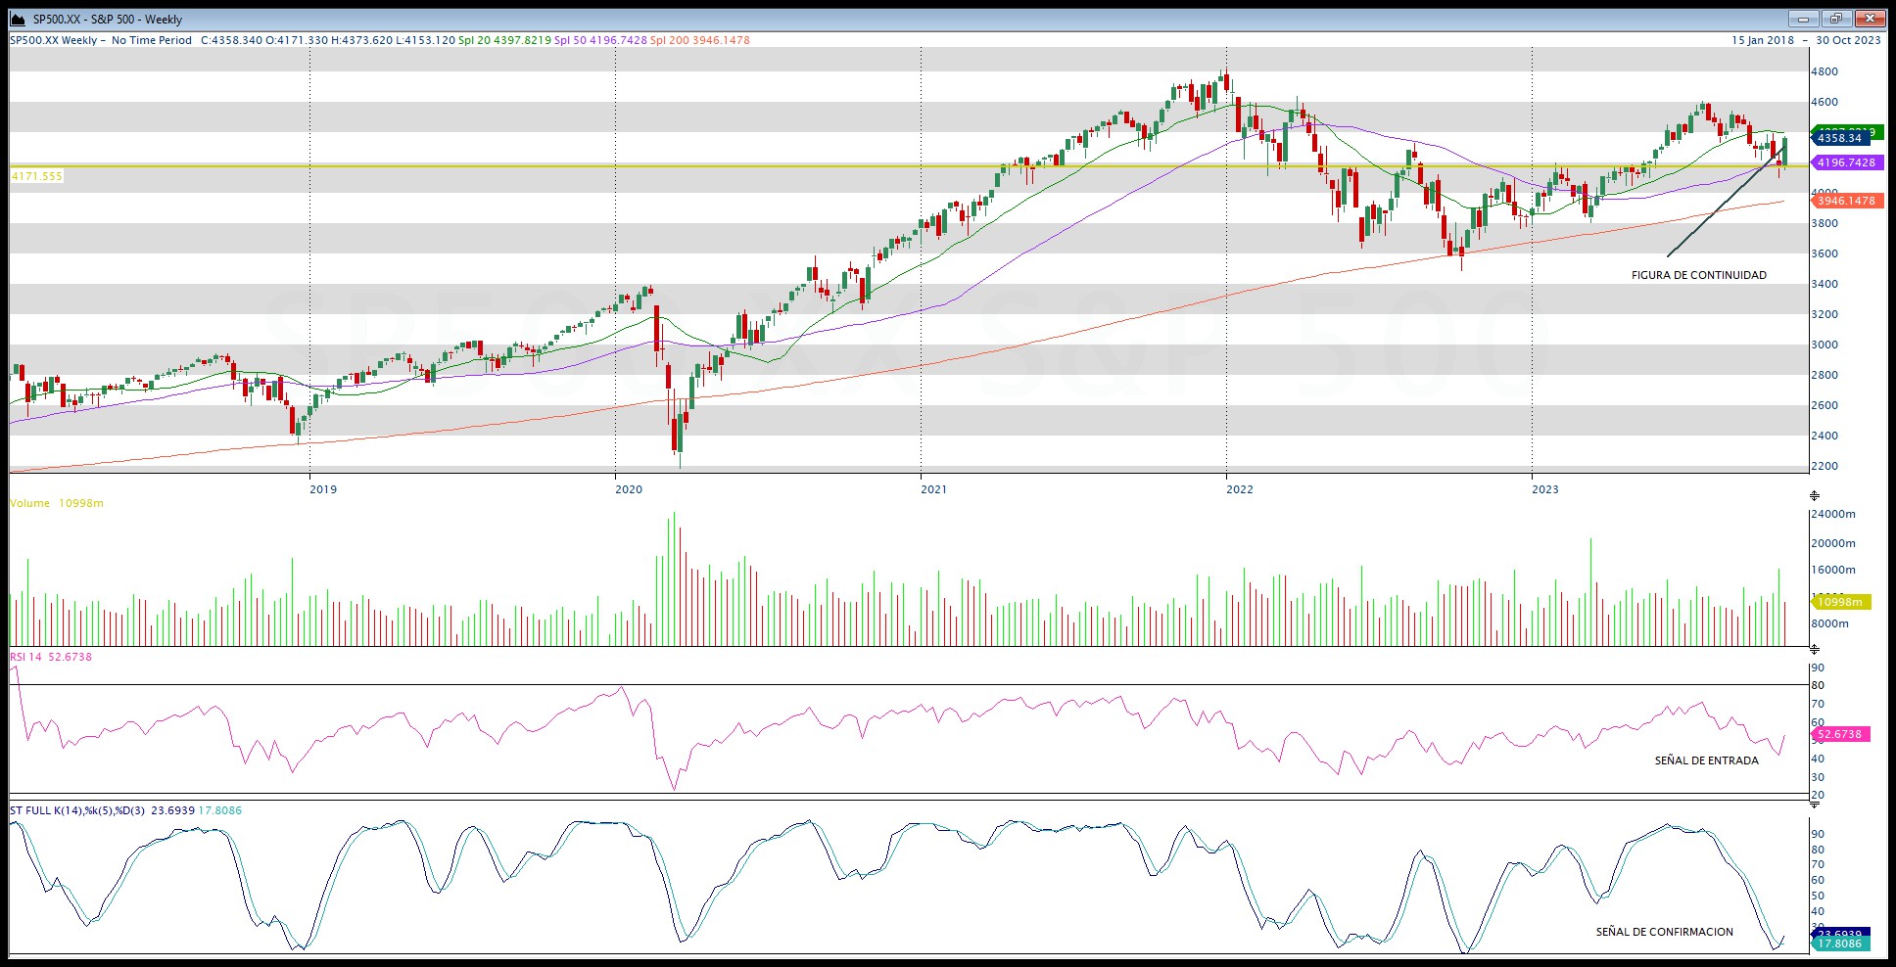Select the 4171.555 horizontal line label
Viewport: 1896px width, 967px height.
37,176
